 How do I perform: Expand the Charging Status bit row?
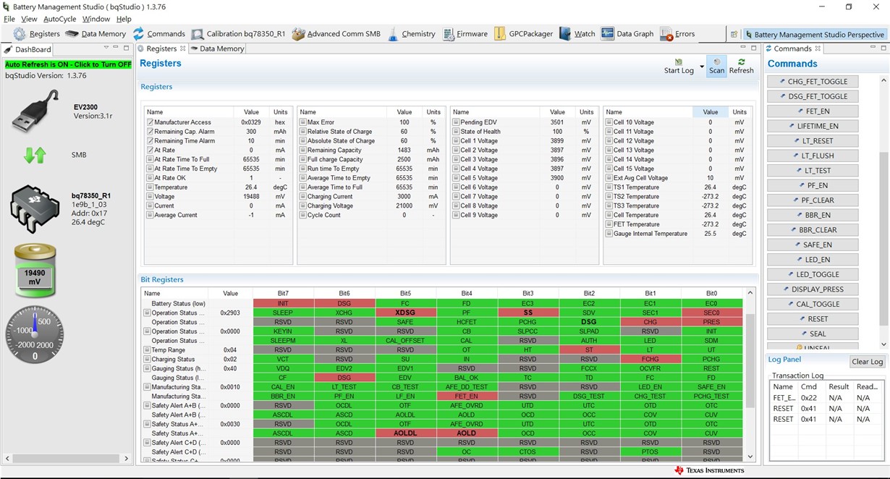tap(147, 360)
